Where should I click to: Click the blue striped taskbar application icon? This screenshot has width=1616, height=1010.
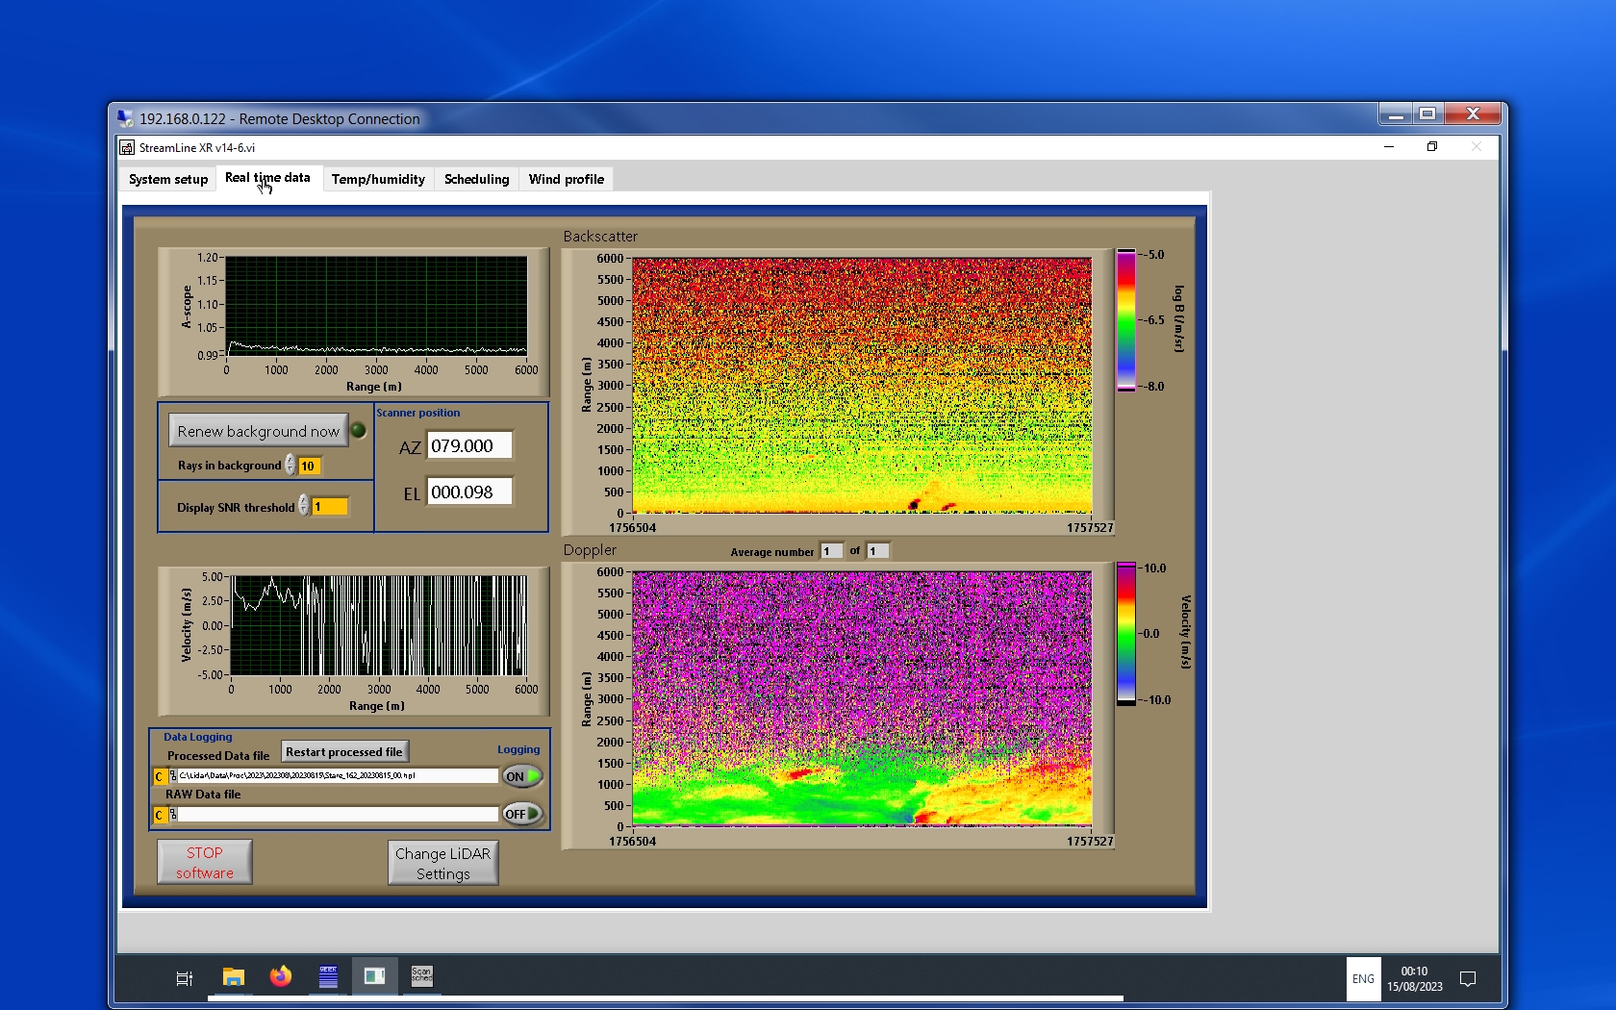(x=328, y=976)
